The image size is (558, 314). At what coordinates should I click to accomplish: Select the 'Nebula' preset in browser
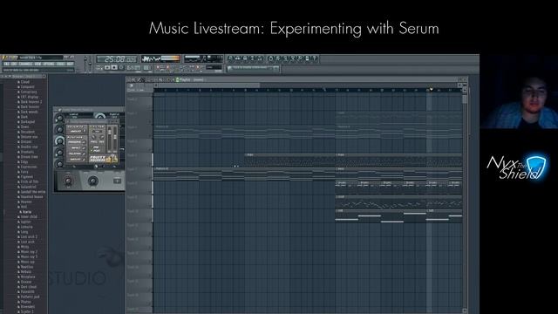click(x=25, y=271)
